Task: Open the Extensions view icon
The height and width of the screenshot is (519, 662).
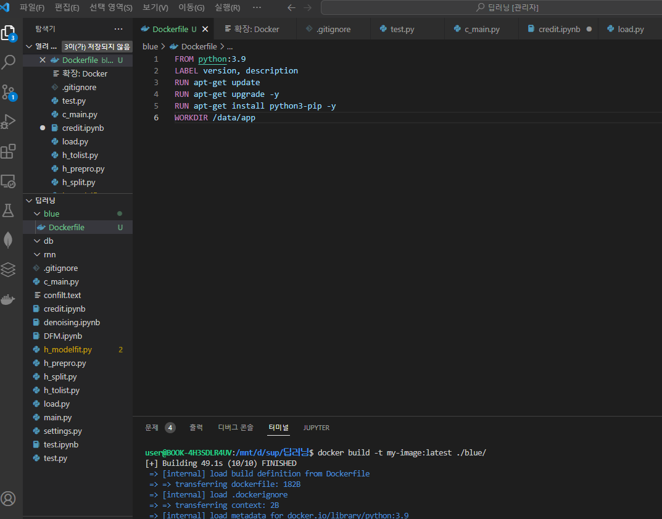Action: point(9,151)
